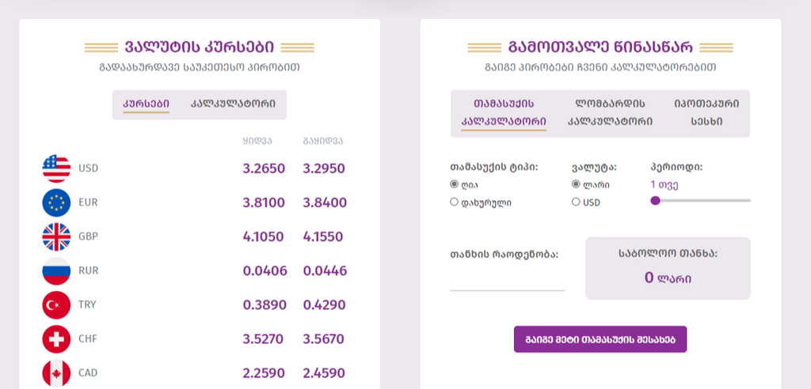Click the გაიგე მეტი თამასუქის შესახებ button
The height and width of the screenshot is (389, 811).
pyautogui.click(x=600, y=339)
